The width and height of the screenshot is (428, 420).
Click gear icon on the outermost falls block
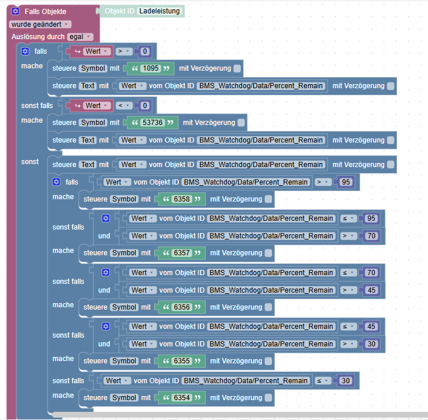[x=25, y=51]
